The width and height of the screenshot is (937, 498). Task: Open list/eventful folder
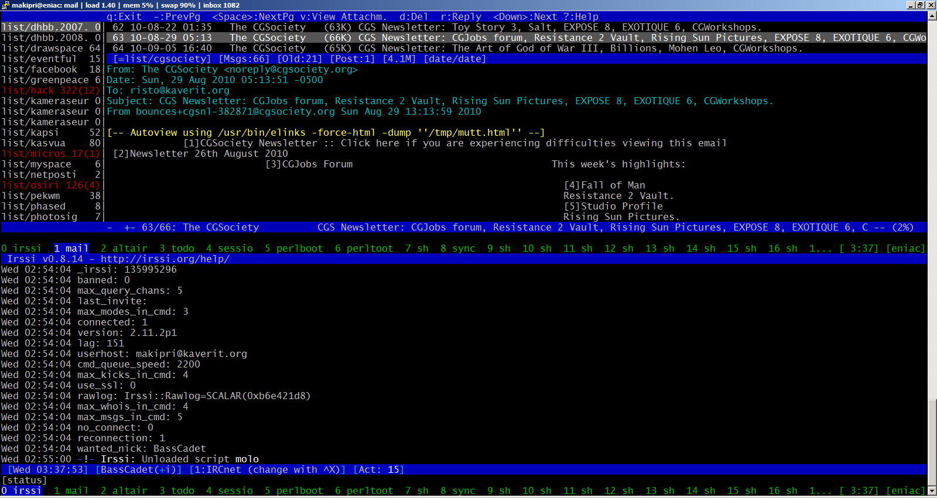click(51, 59)
